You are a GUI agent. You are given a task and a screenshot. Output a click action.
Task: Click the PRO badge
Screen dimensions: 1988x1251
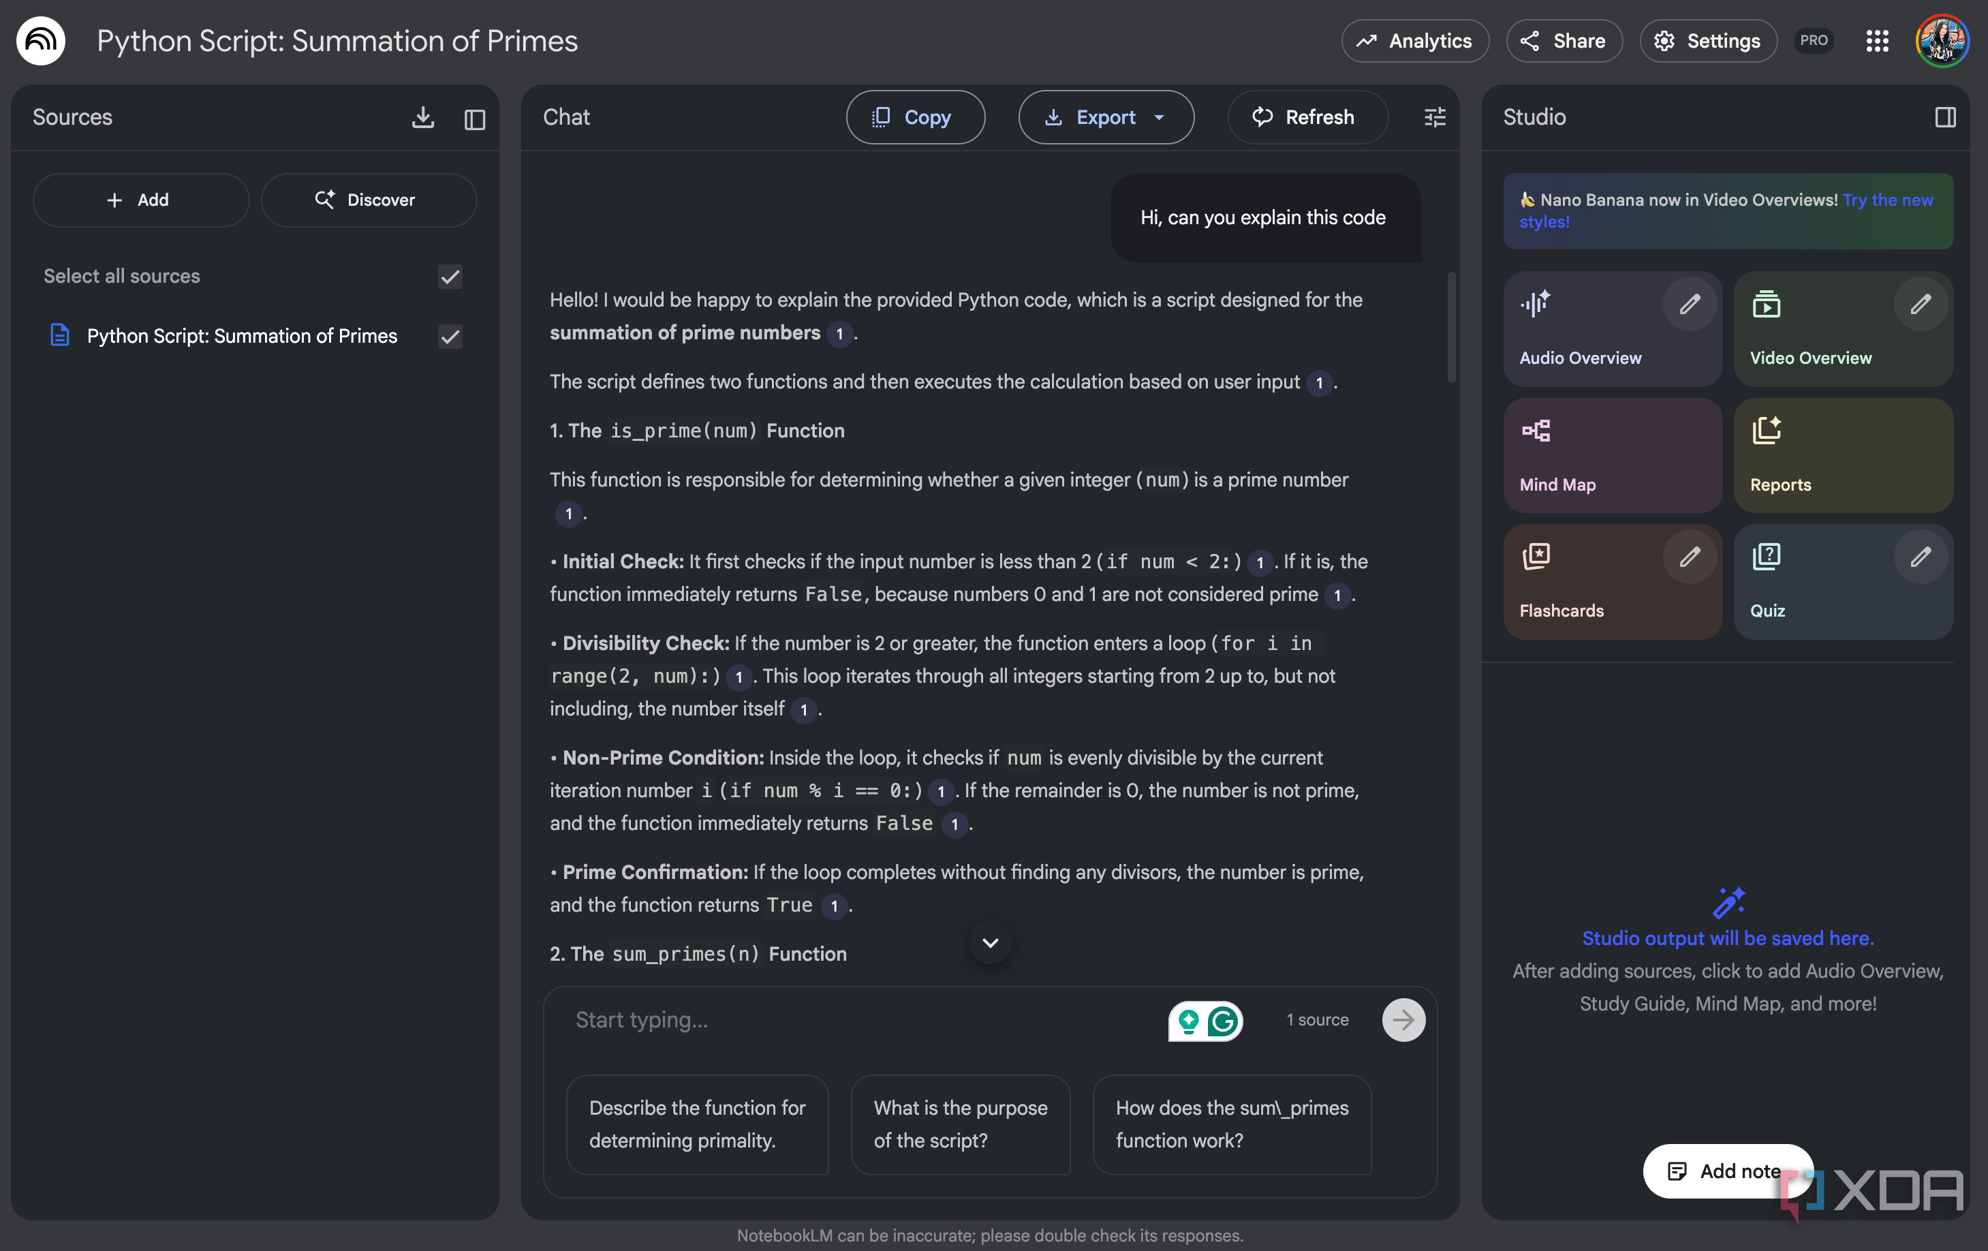click(1814, 40)
